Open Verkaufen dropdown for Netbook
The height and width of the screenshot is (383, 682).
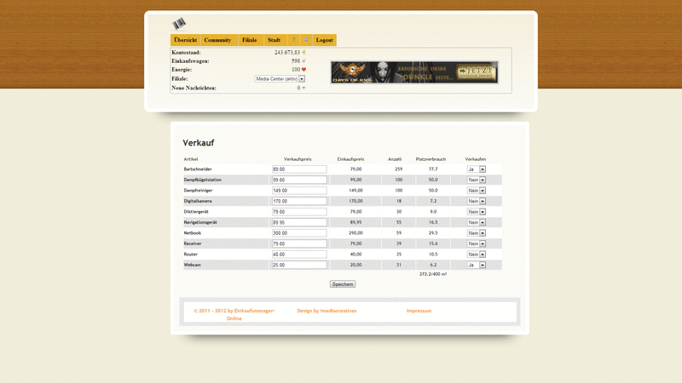[477, 233]
